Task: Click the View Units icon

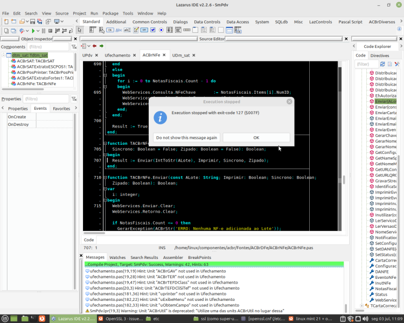Action: 6,31
